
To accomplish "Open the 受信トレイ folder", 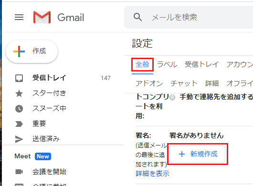I will (x=49, y=78).
